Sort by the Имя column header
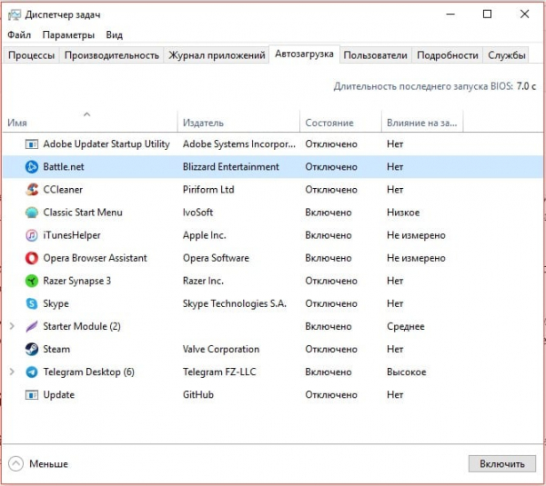The image size is (546, 486). click(x=90, y=122)
